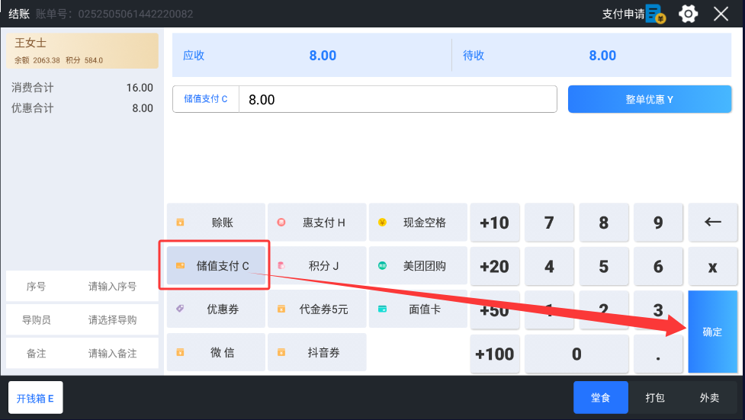Switch to 打包 takeaway mode
Viewport: 745px width, 420px height.
[655, 398]
